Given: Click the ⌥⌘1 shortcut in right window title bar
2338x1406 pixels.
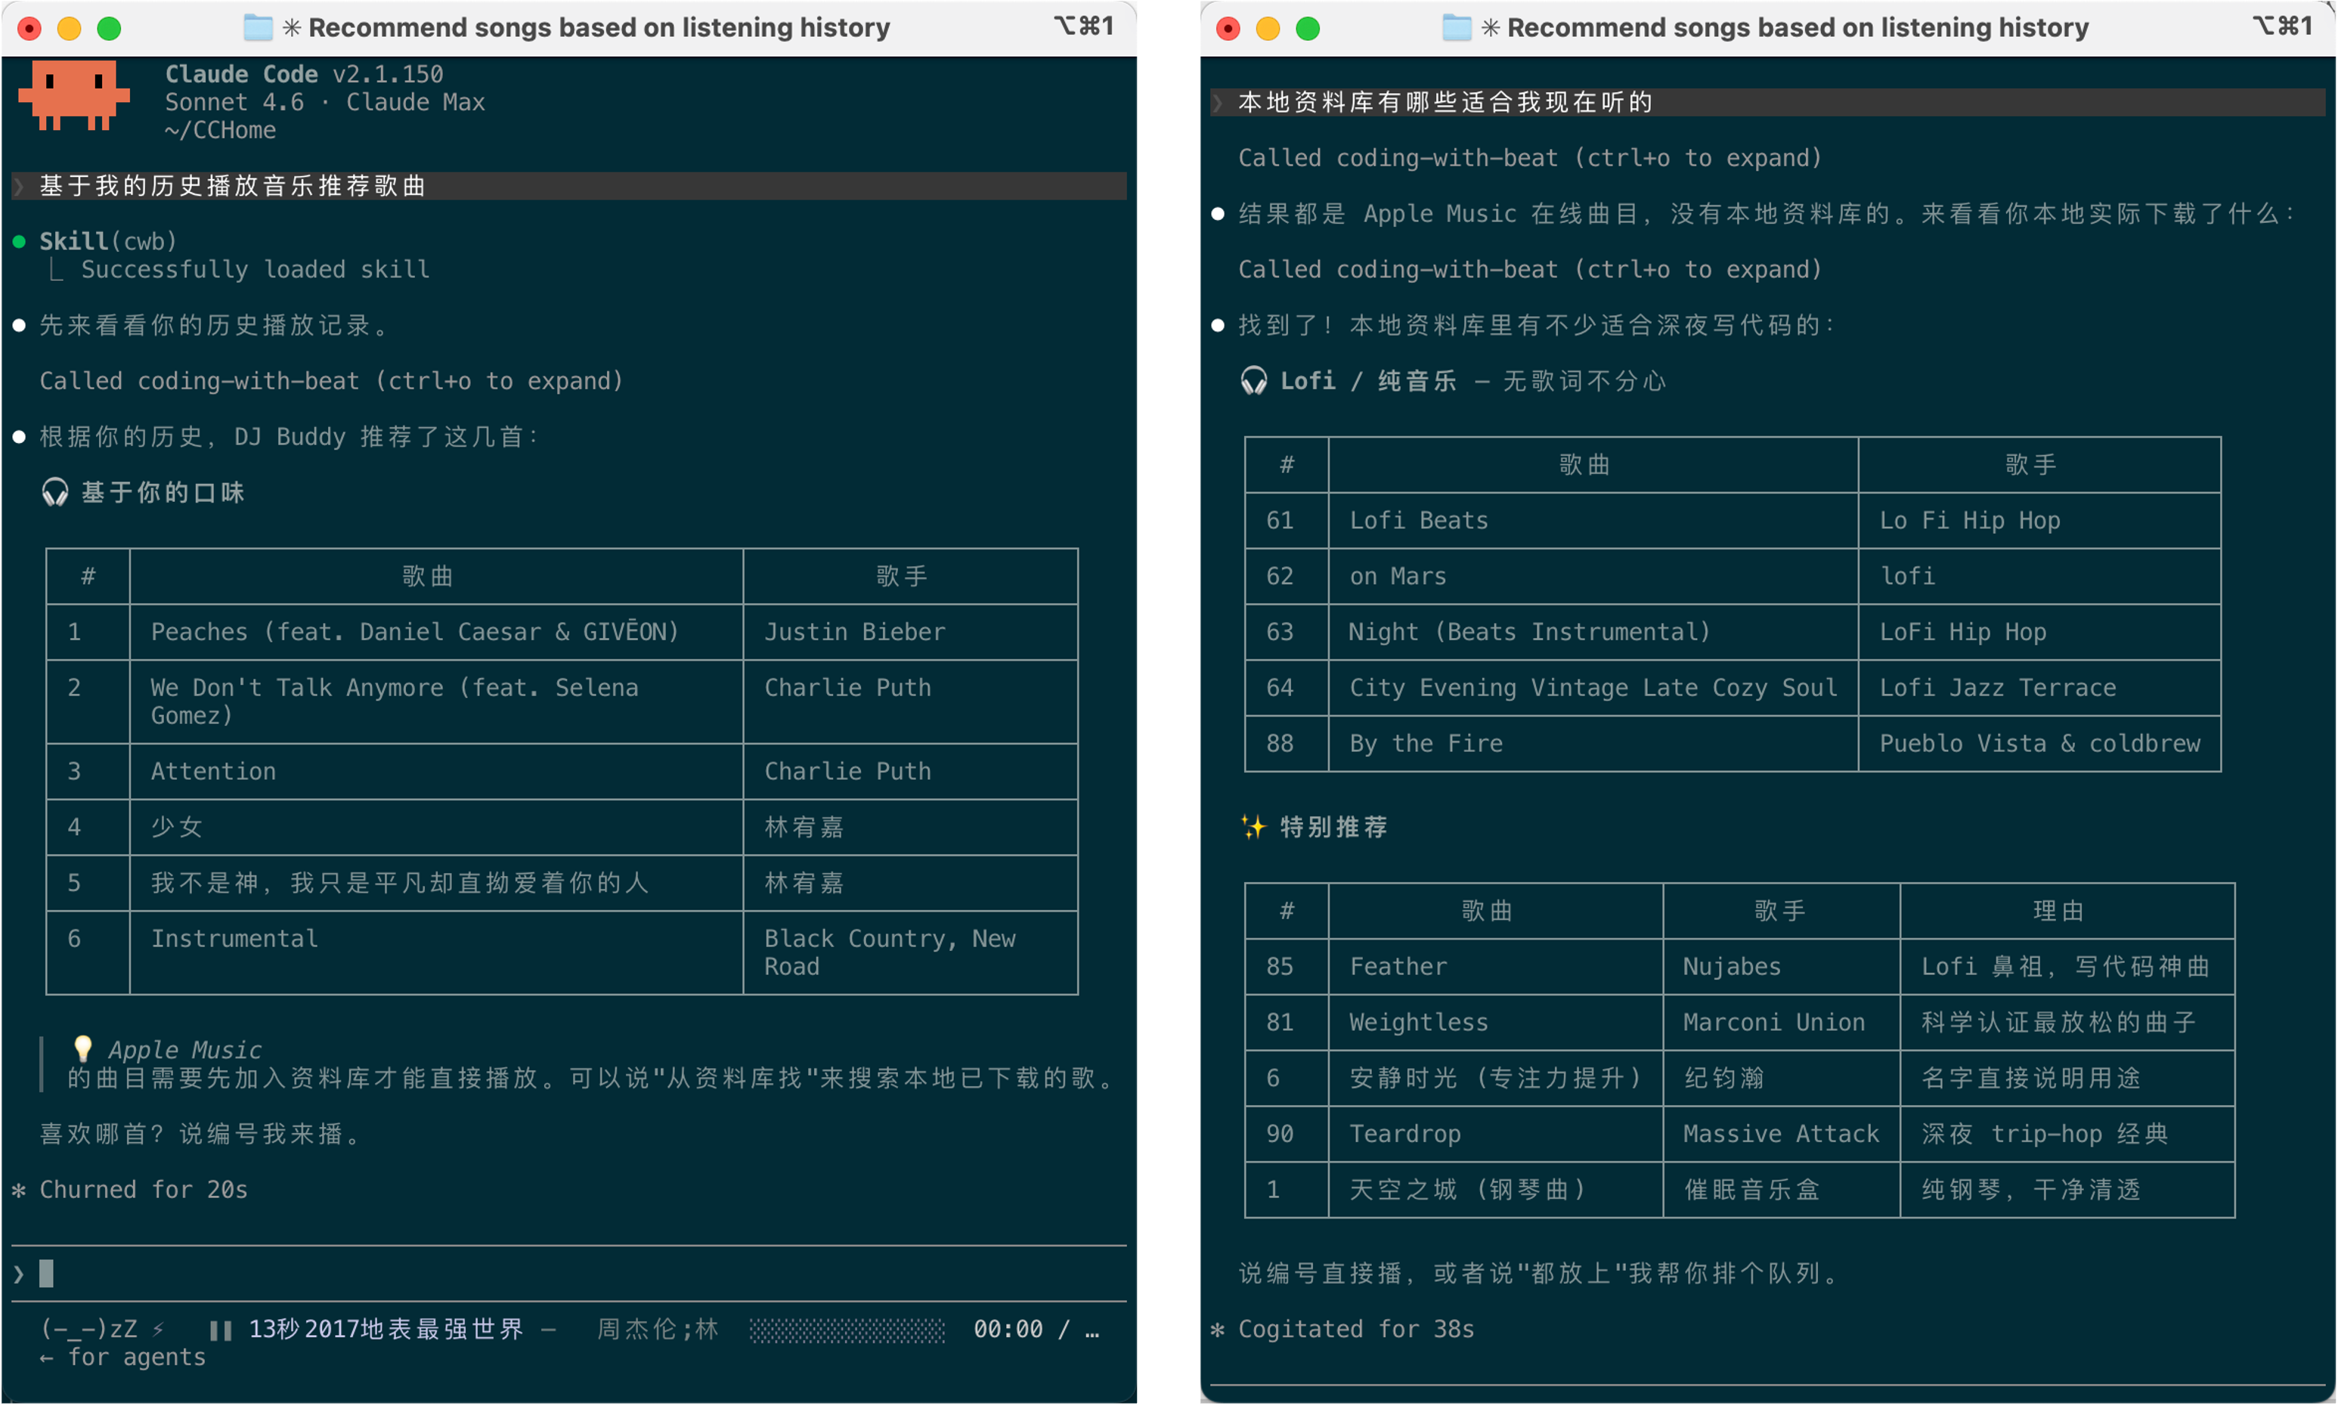Looking at the screenshot, I should (2281, 26).
